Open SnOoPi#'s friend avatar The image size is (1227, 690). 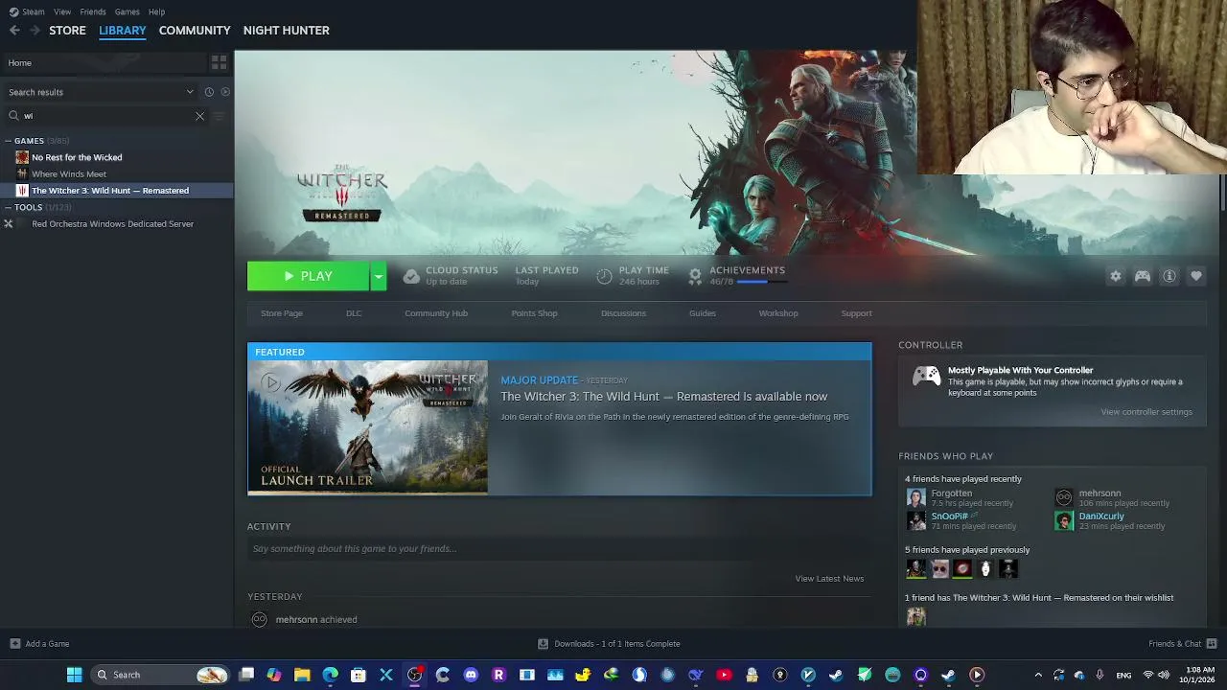(x=916, y=520)
